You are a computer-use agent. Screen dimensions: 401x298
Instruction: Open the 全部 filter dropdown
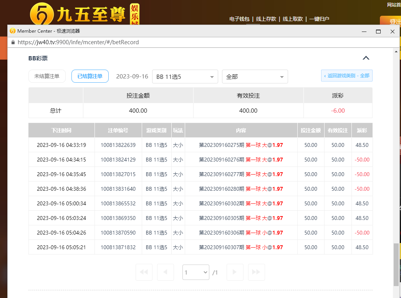point(255,77)
